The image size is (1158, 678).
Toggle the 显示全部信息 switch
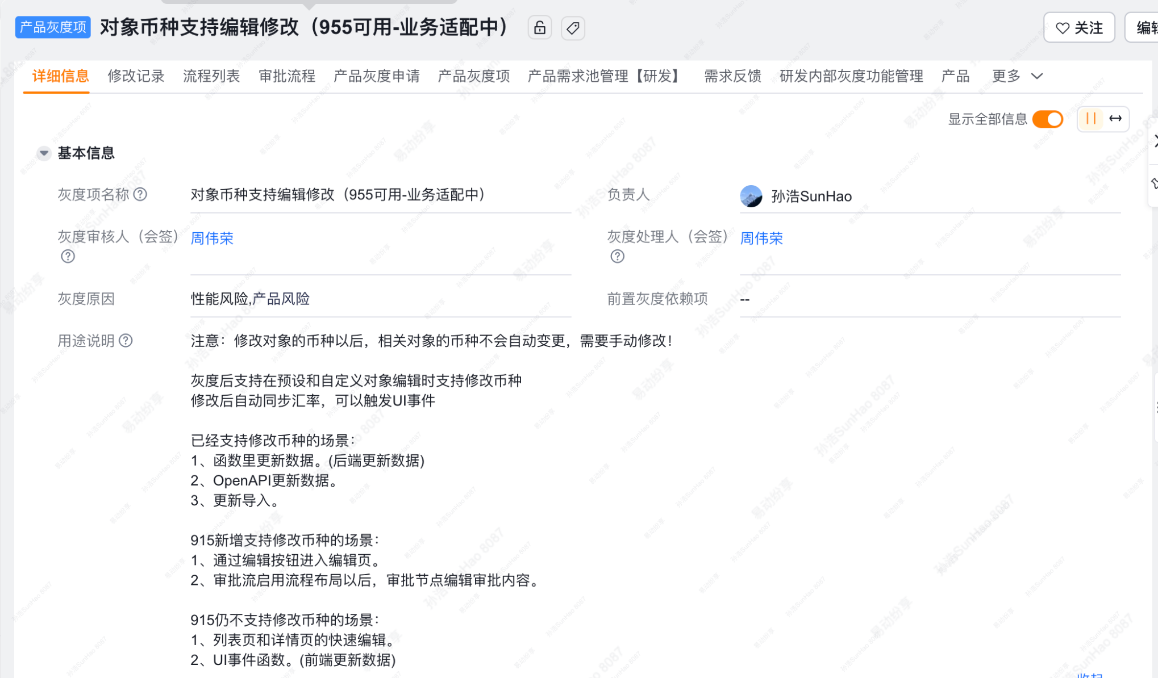point(1048,119)
